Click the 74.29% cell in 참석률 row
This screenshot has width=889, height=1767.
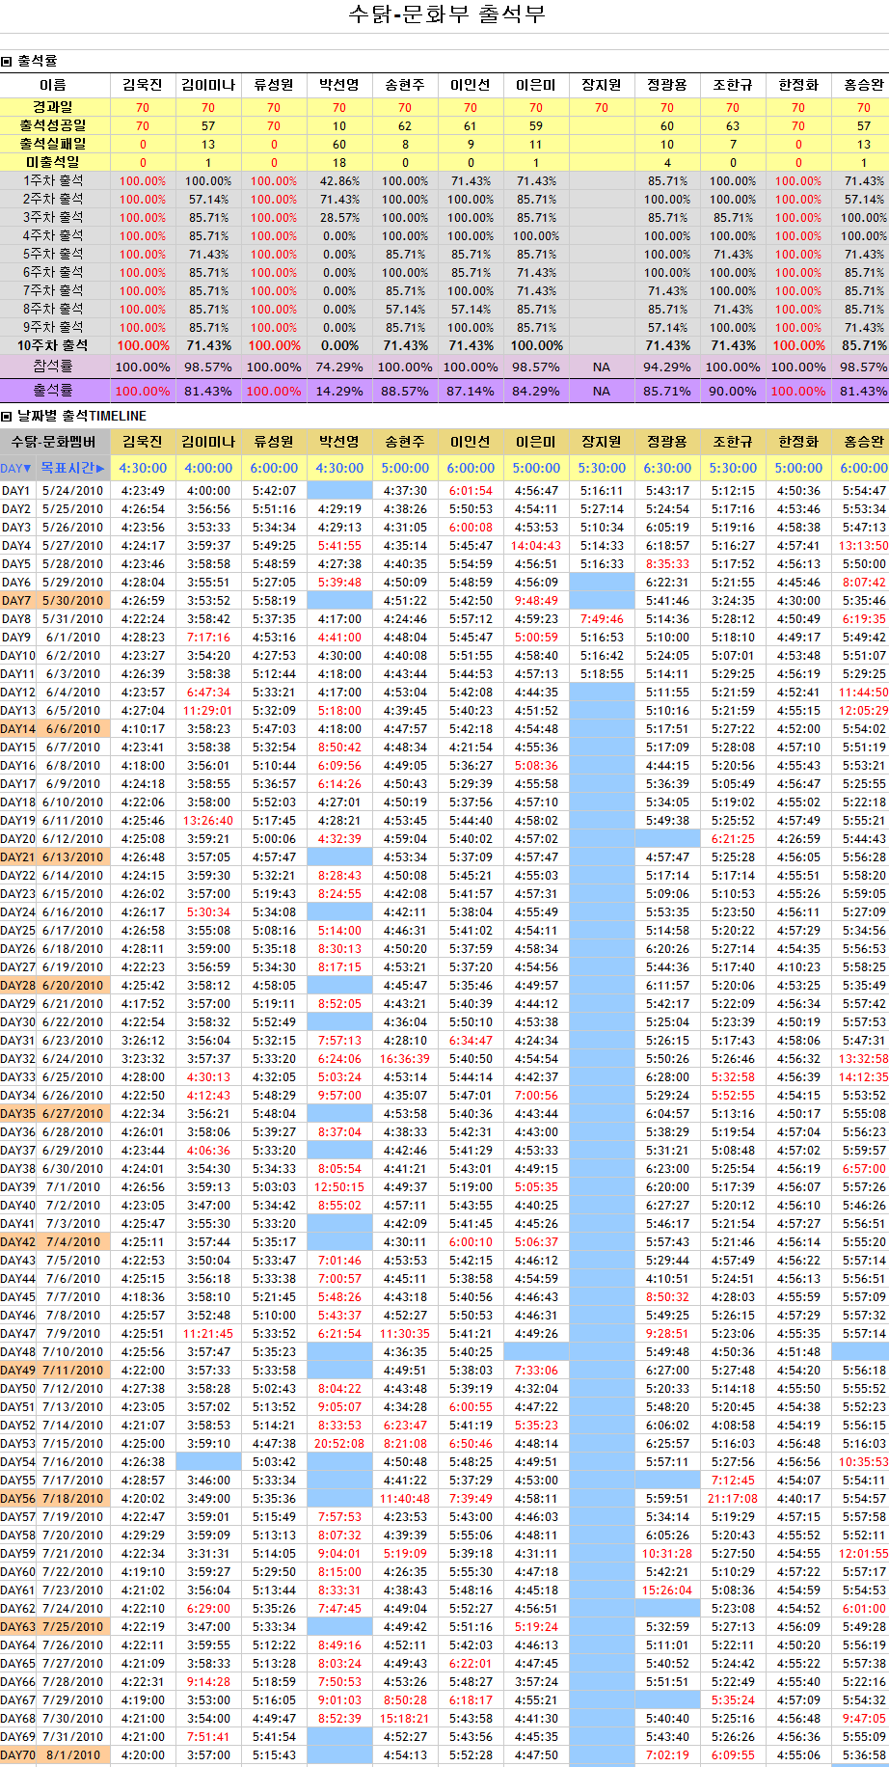(339, 367)
